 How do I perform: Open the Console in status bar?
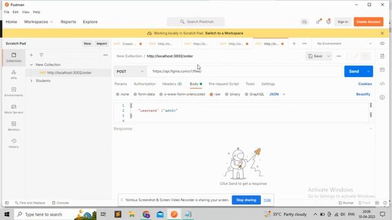point(60,203)
